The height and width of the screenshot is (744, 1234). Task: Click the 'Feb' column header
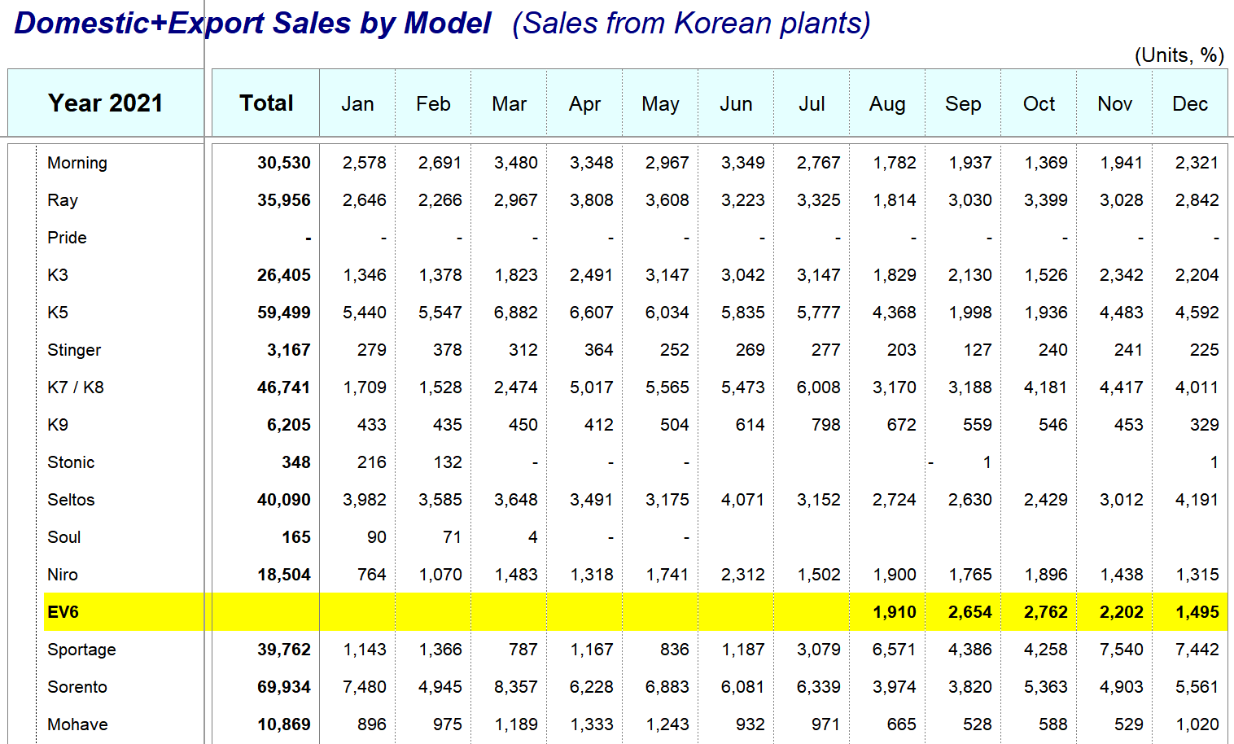click(433, 103)
